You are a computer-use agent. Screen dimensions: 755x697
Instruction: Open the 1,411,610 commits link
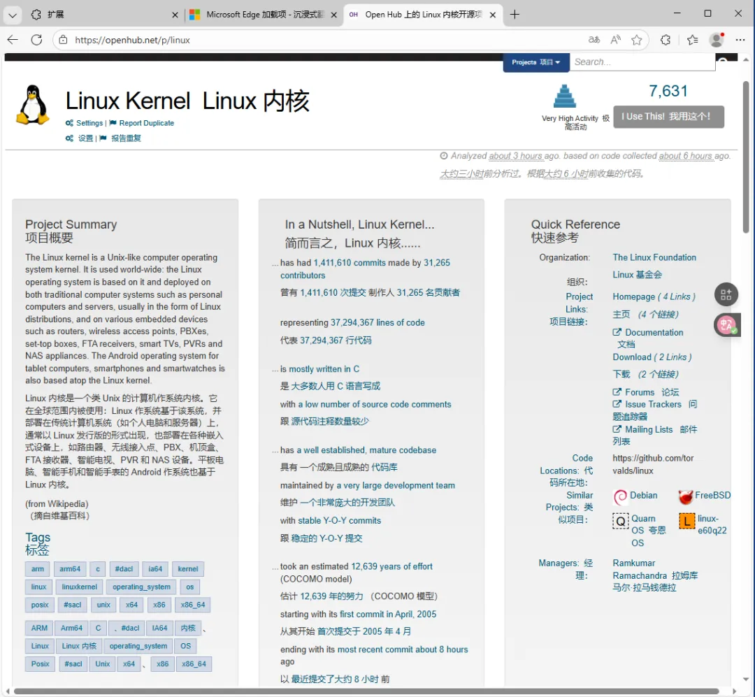[x=350, y=263]
